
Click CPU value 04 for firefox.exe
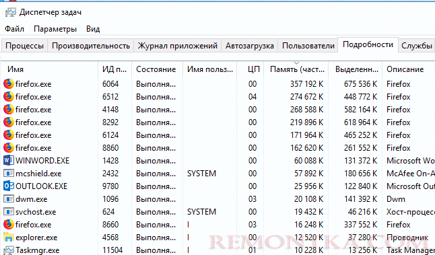253,96
